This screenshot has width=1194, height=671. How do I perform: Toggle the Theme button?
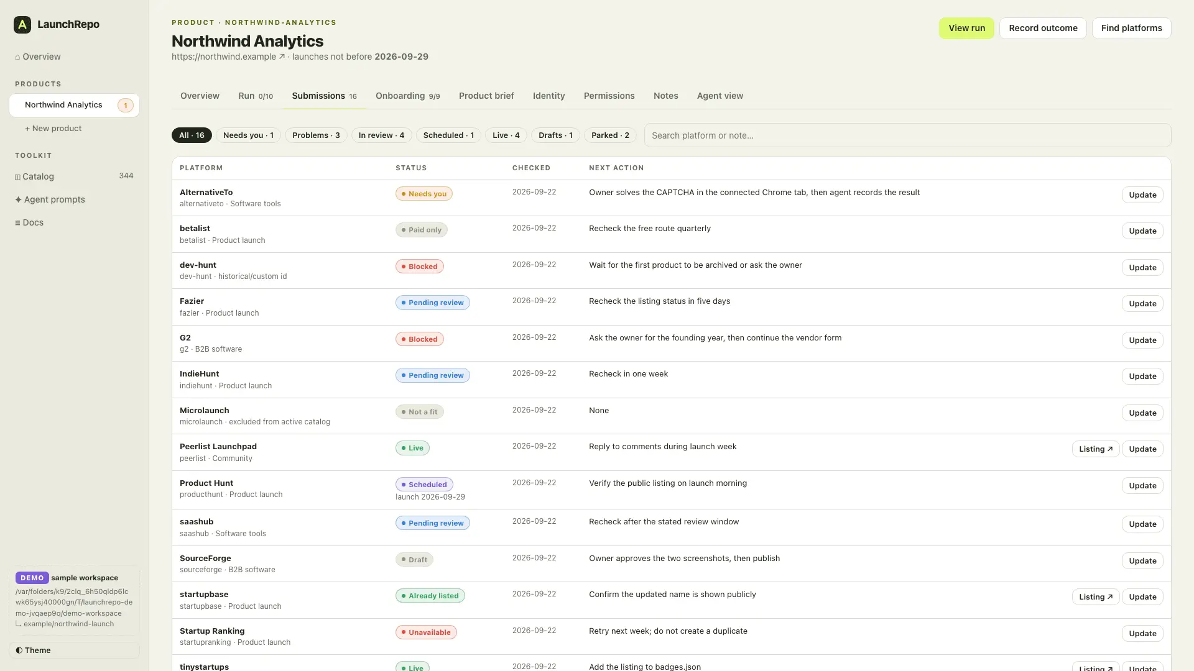[74, 650]
